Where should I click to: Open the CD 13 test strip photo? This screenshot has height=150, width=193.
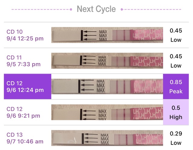pos(107,138)
